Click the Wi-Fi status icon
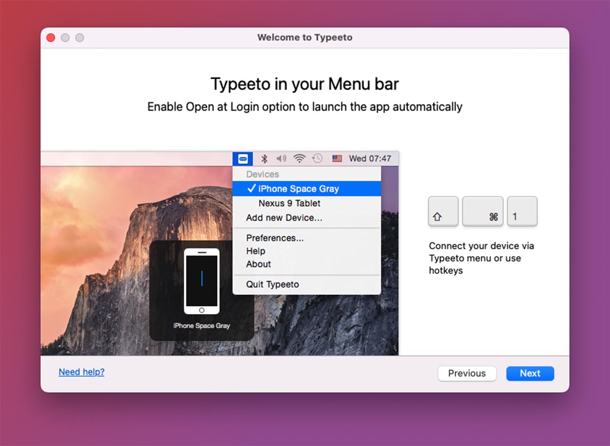Screen dimensions: 610x446 coord(299,158)
